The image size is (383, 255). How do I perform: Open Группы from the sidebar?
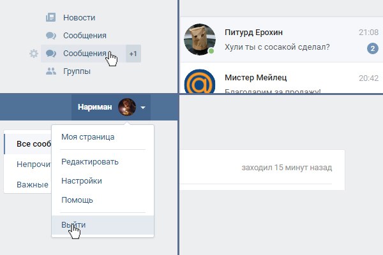click(x=77, y=71)
